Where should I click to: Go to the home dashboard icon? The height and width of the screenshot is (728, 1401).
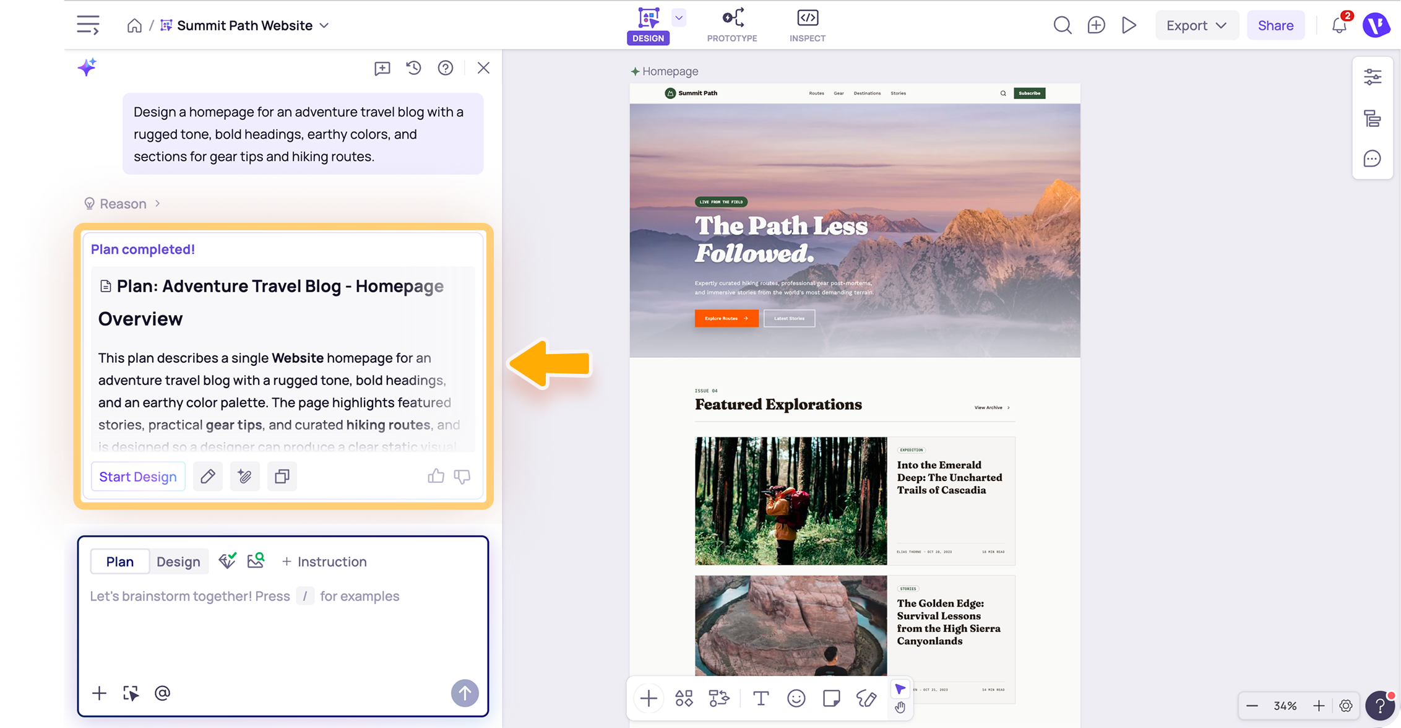[x=134, y=25]
